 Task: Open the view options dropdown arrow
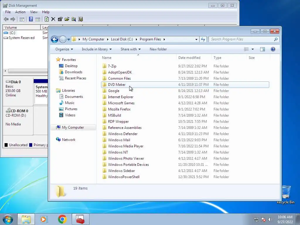click(x=253, y=49)
